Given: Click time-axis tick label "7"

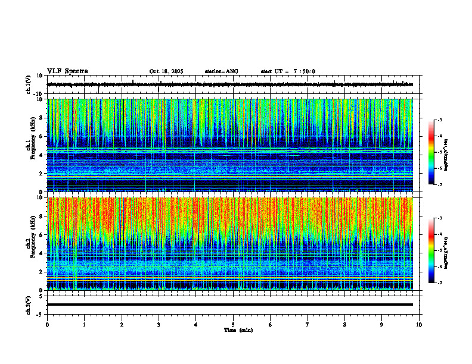Looking at the screenshot, I should (x=308, y=325).
